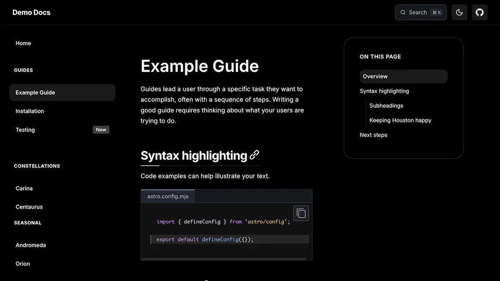Click the magnifier icon in search
500x281 pixels.
[x=403, y=12]
